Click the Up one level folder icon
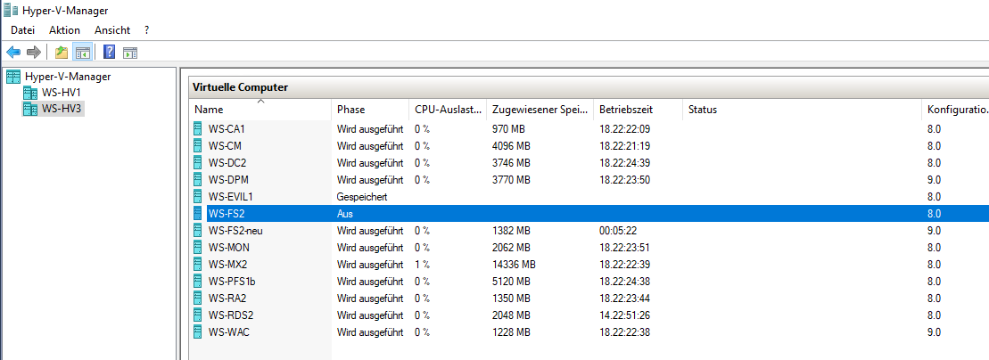989x360 pixels. (x=62, y=53)
